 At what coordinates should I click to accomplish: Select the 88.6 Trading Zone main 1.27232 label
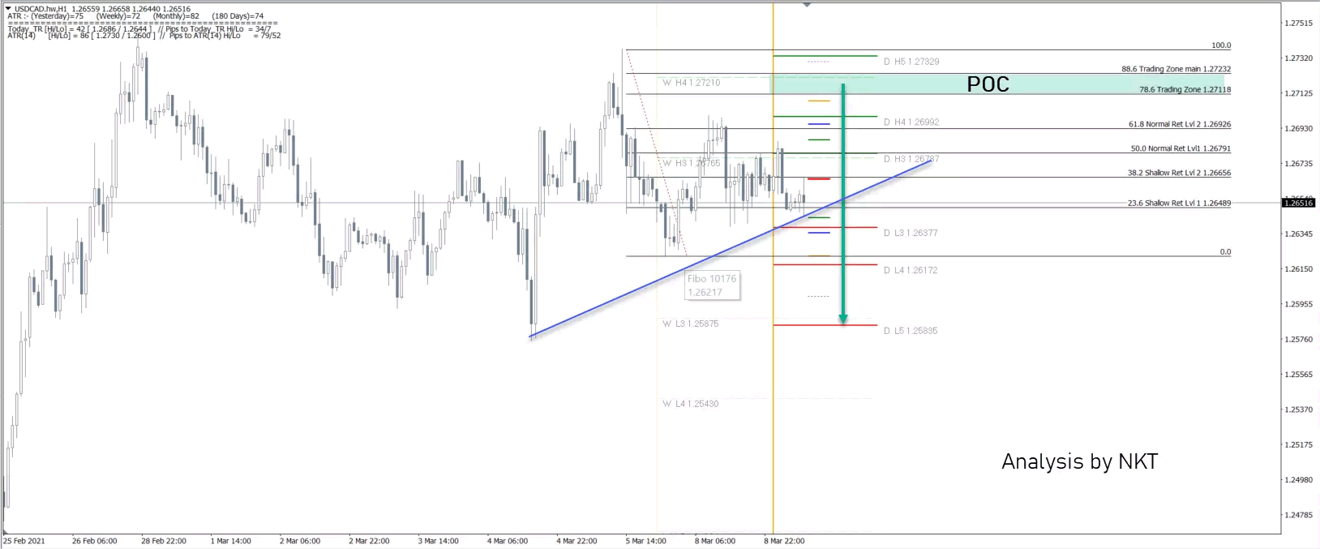[x=1176, y=70]
